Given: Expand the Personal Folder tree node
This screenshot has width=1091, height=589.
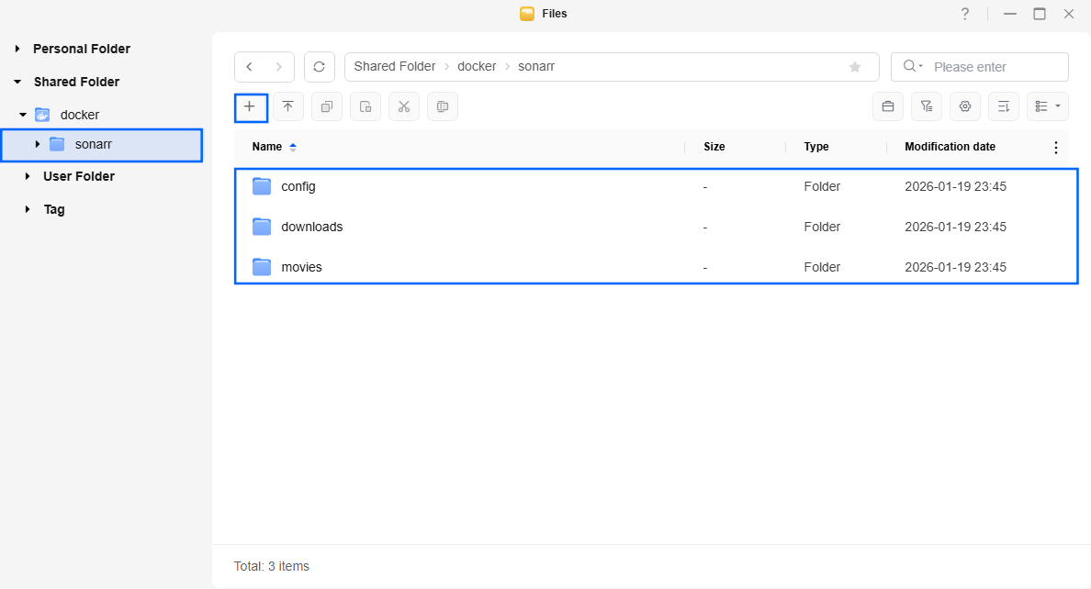Looking at the screenshot, I should point(17,49).
